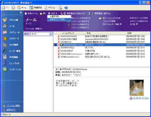Viewport: 151px width, 117px height.
Task: Open the 02-09-09_11-14 attachment link
Action: click(x=141, y=98)
